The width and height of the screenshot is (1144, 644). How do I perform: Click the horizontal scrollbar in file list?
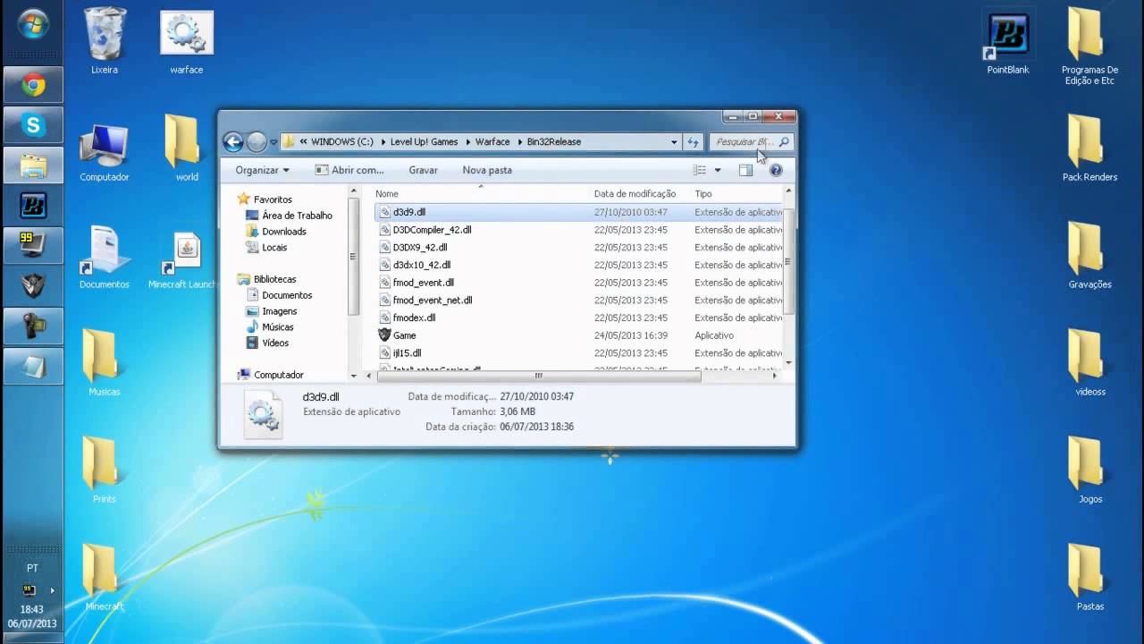(539, 377)
